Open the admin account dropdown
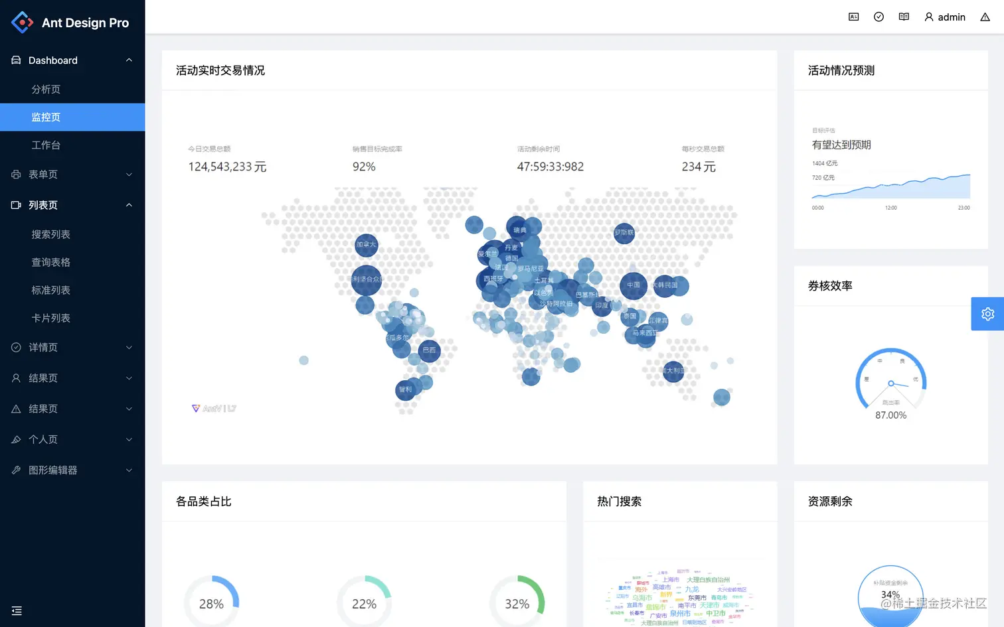 point(945,17)
